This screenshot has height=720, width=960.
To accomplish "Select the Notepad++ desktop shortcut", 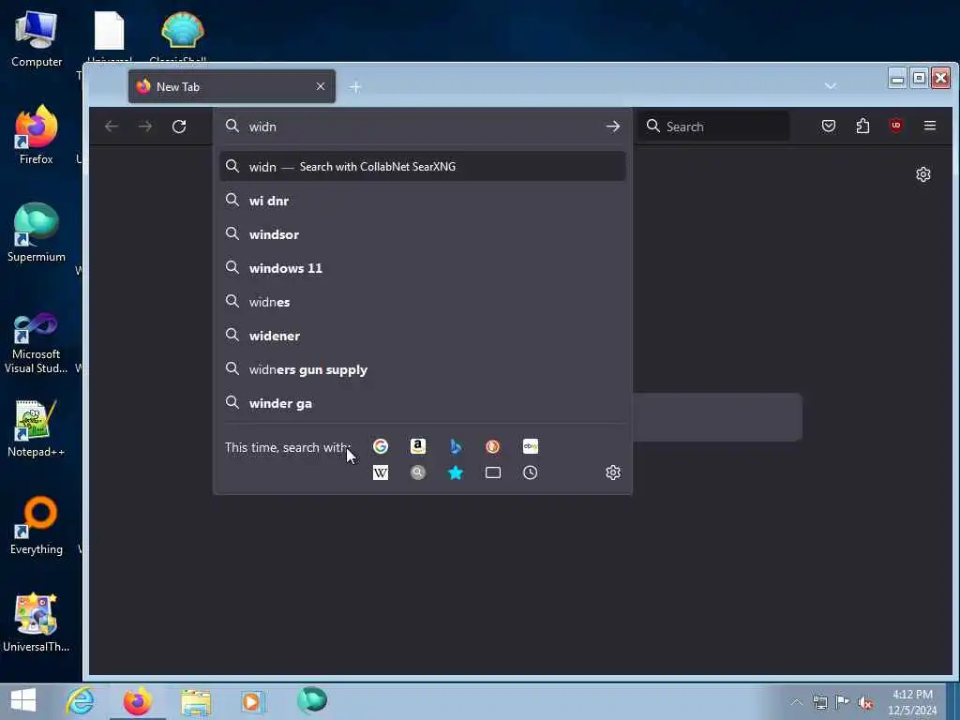I will 37,428.
